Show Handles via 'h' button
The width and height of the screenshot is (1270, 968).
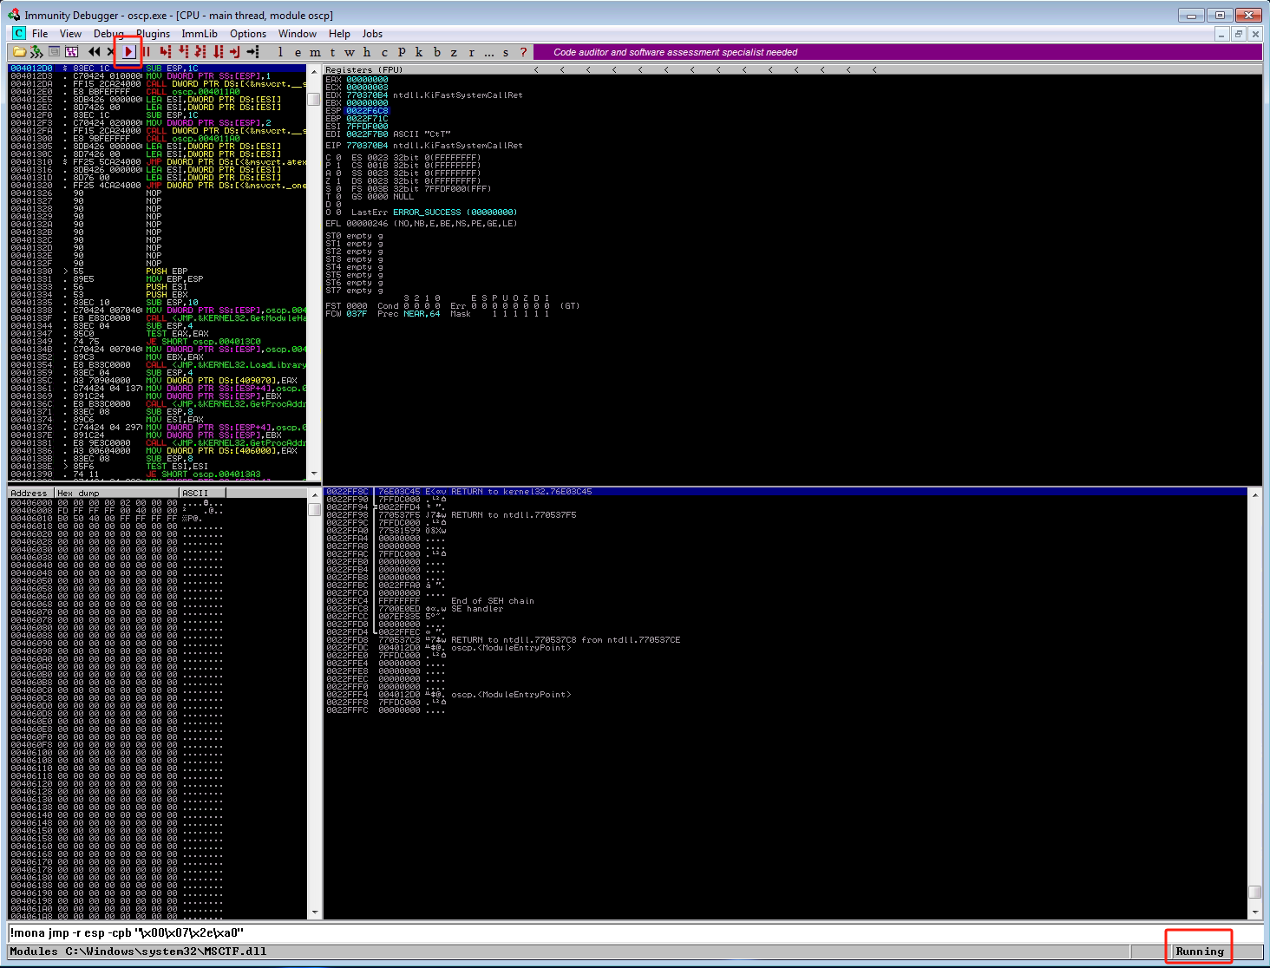point(367,52)
